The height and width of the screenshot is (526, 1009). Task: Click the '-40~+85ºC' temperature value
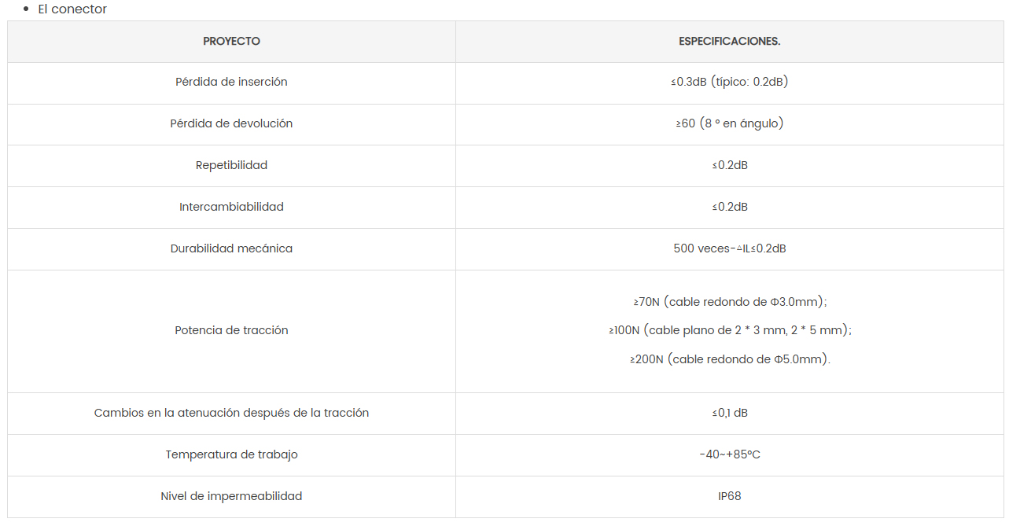pyautogui.click(x=730, y=454)
